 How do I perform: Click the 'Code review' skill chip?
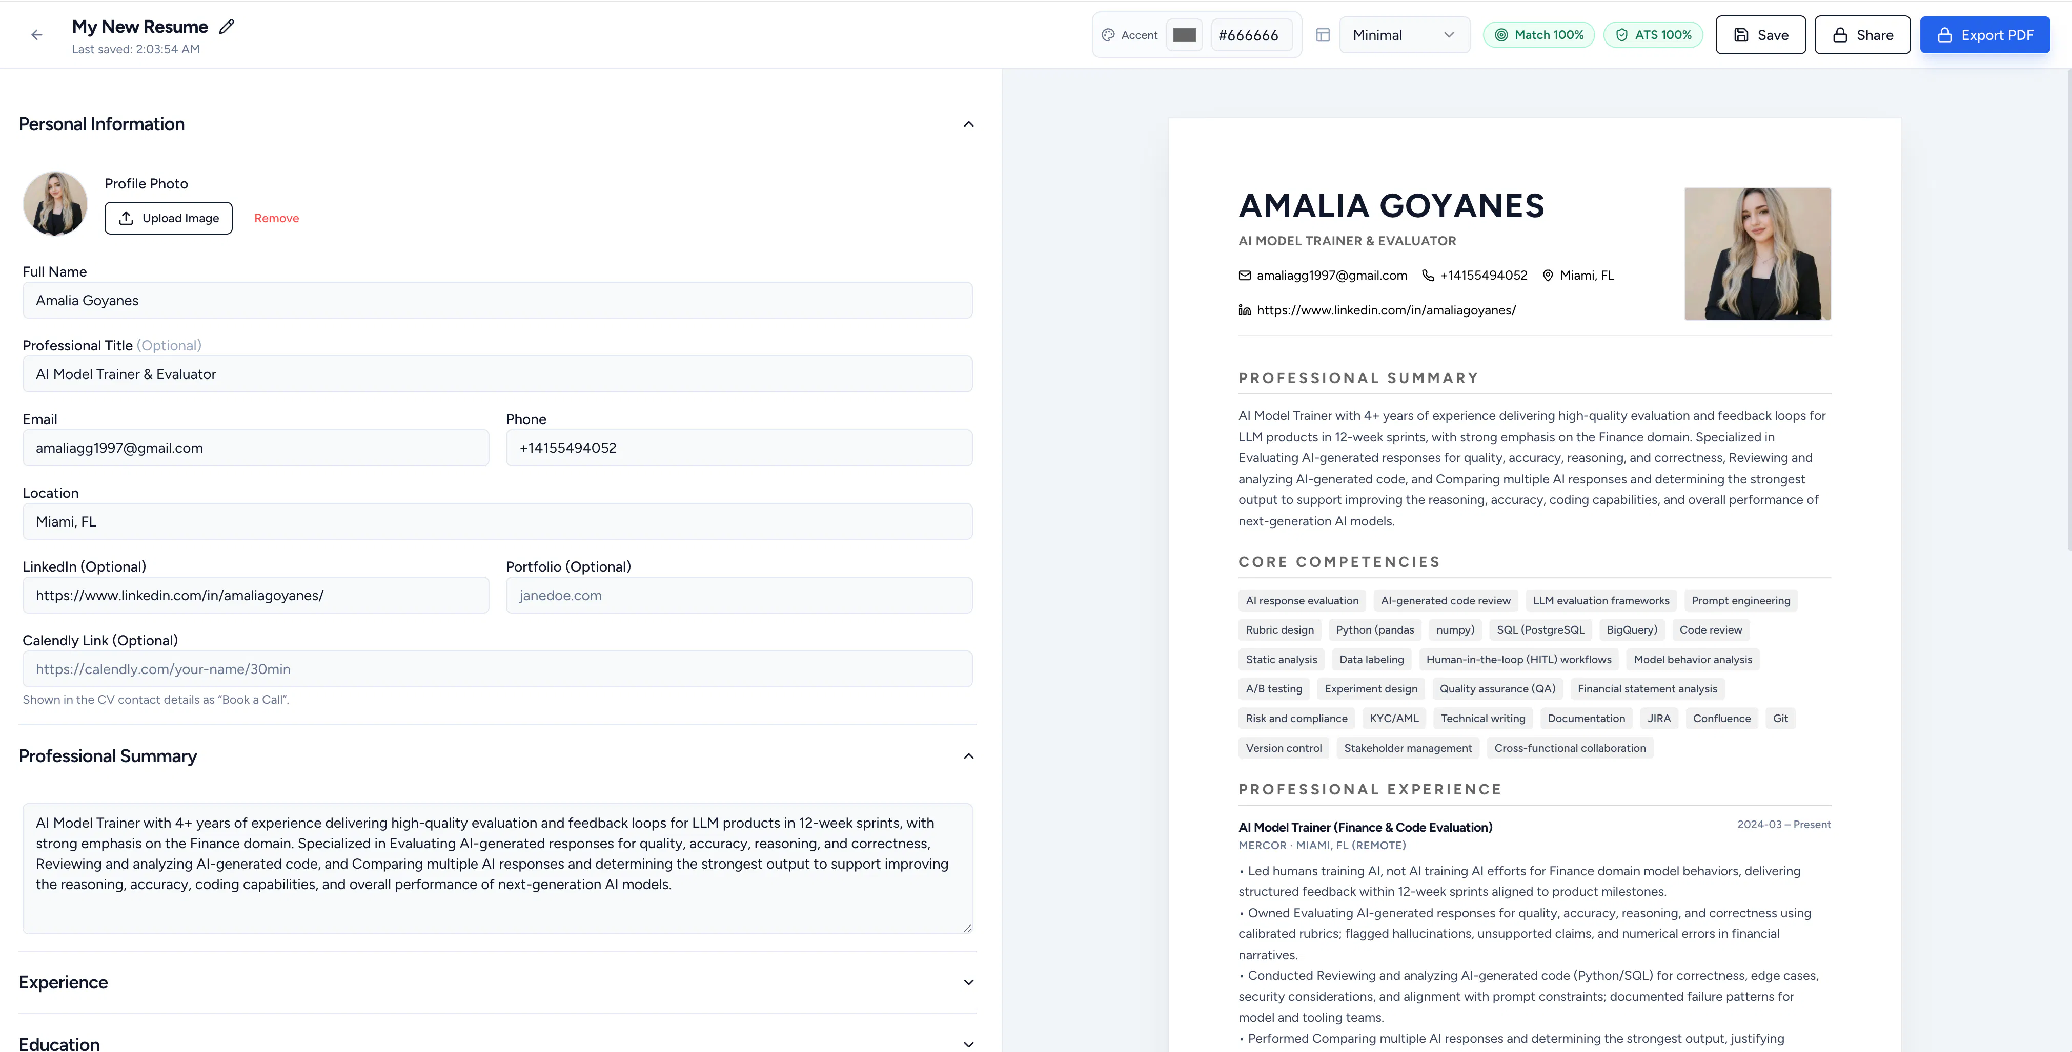[x=1710, y=630]
